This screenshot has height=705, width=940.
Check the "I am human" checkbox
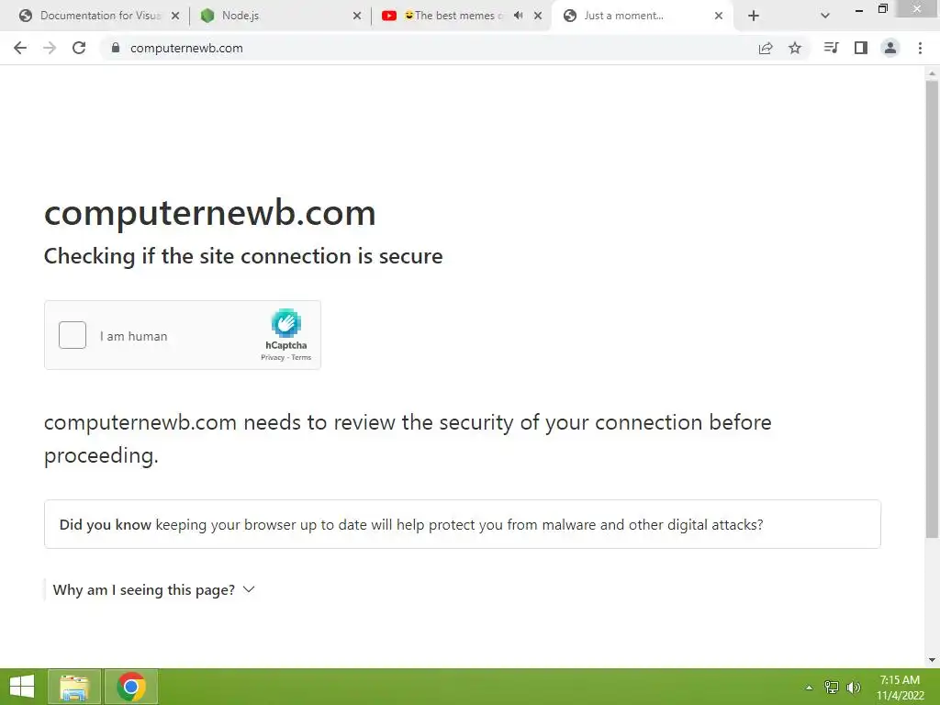73,335
